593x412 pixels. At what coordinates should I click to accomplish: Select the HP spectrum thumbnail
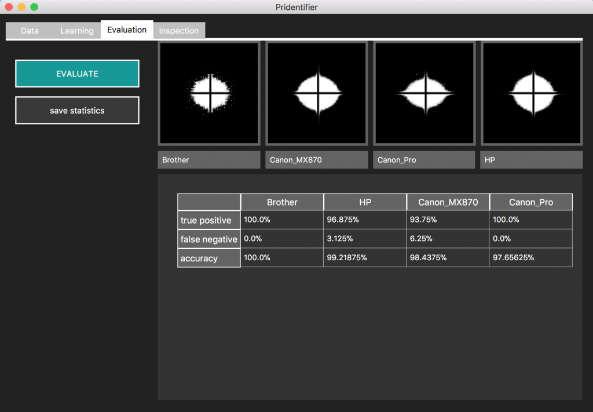[532, 93]
